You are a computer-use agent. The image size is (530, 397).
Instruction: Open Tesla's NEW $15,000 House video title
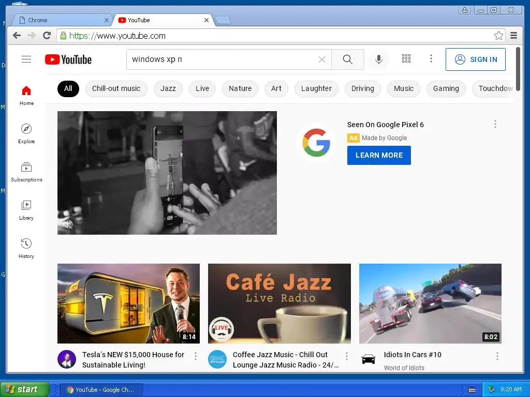(133, 360)
